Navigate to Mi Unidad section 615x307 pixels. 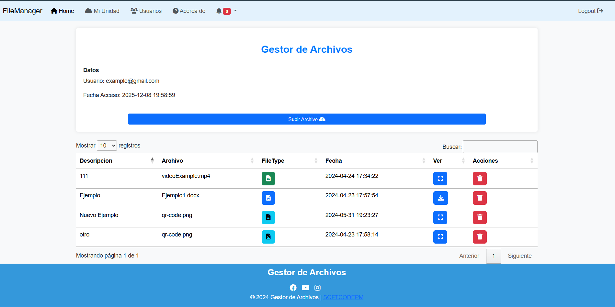(102, 11)
